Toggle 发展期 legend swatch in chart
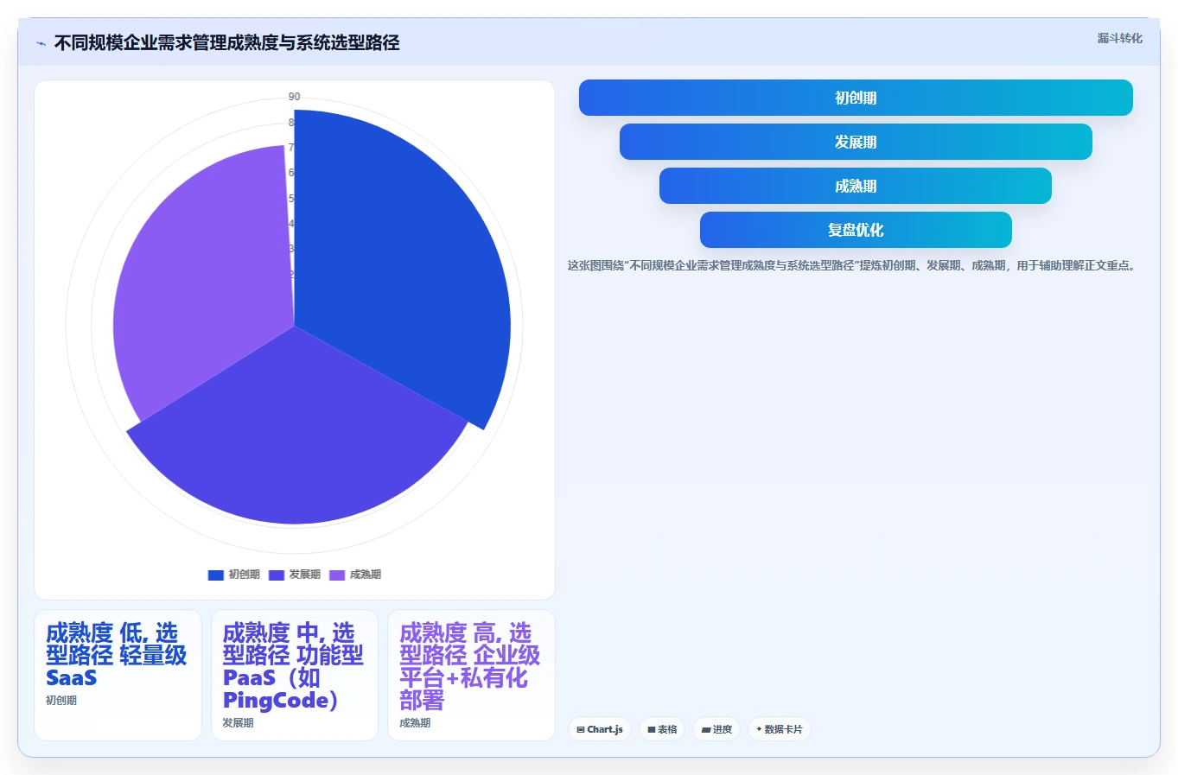Viewport: 1178px width, 775px height. 277,575
